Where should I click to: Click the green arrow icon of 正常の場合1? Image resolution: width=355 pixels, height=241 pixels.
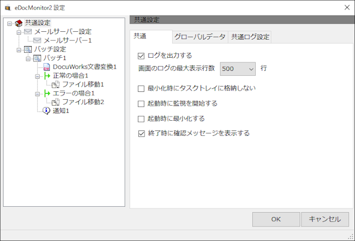(x=47, y=76)
